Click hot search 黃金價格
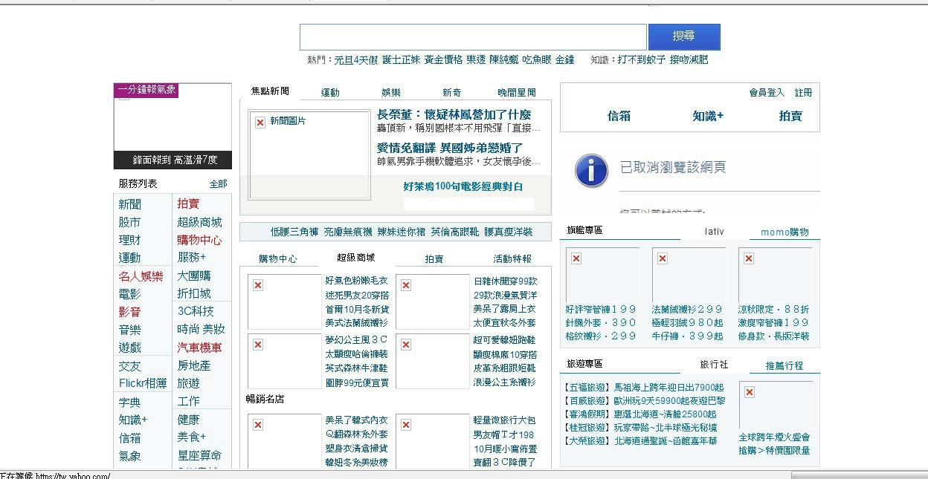 pyautogui.click(x=443, y=59)
